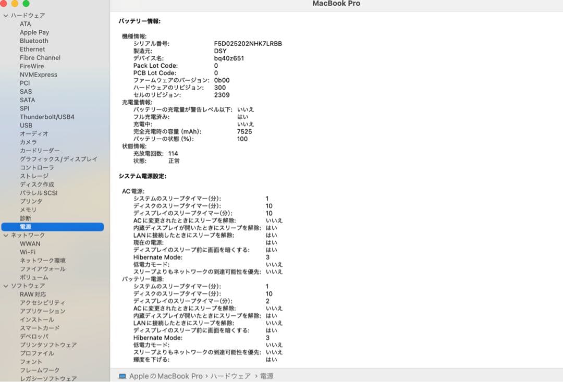Collapse the ハードウェア section in the sidebar

coord(5,15)
